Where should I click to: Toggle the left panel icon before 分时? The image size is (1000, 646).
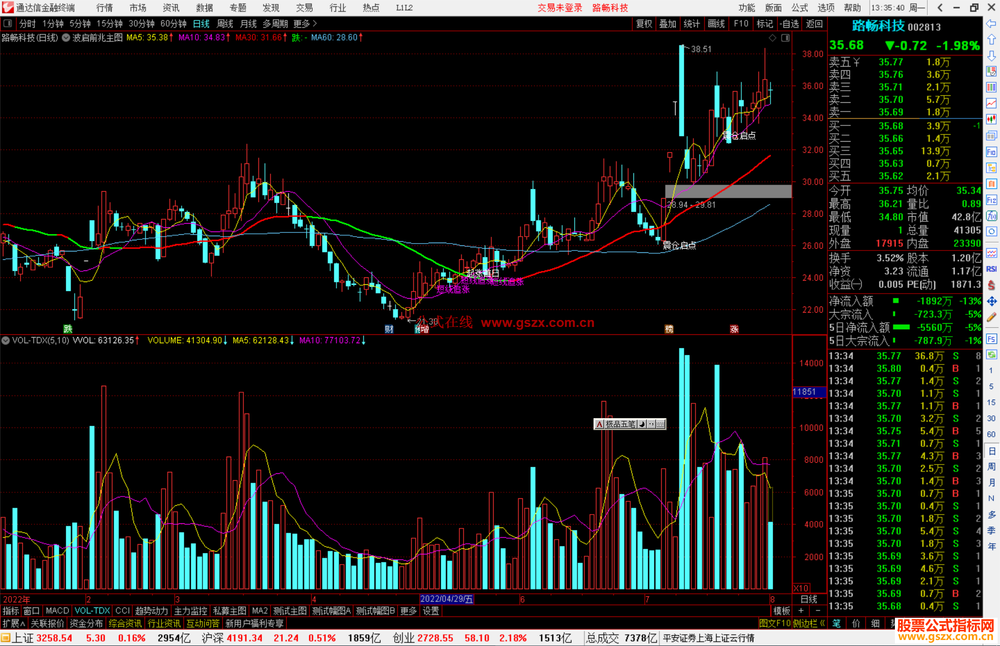tap(7, 23)
